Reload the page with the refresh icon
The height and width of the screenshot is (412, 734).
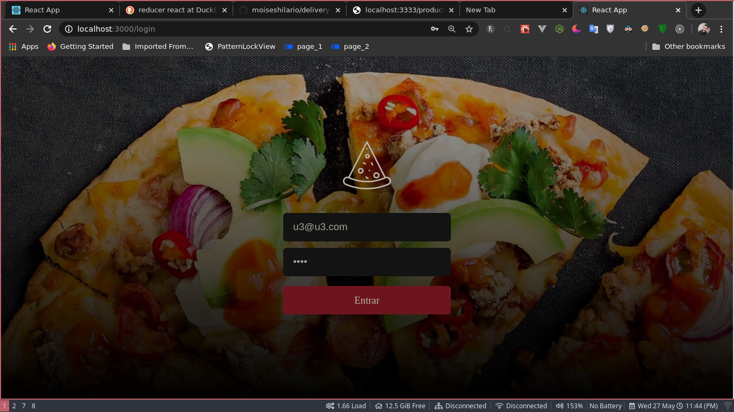47,29
